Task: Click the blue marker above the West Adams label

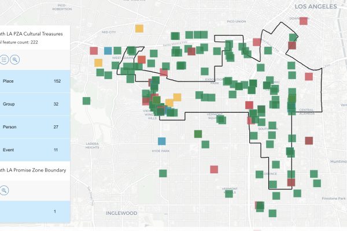Action: pyautogui.click(x=108, y=51)
